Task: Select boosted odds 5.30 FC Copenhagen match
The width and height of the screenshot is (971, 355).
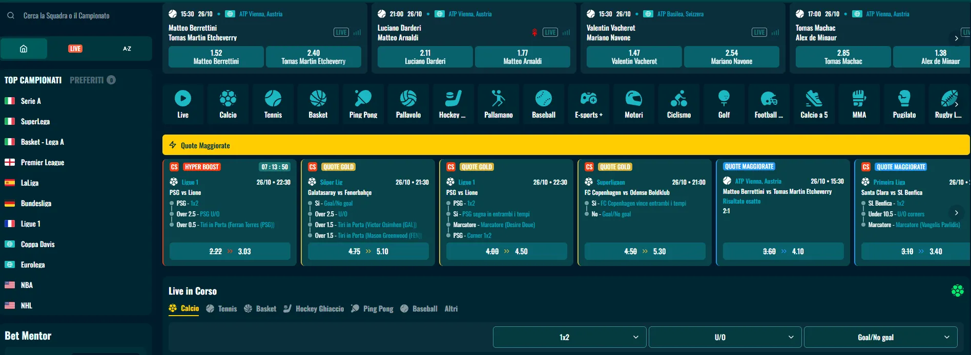Action: pyautogui.click(x=645, y=251)
